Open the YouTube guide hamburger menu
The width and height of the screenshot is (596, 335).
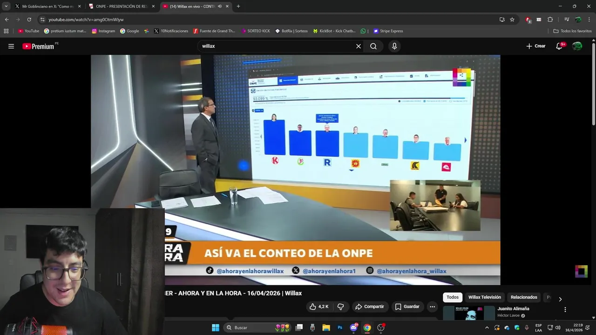pos(11,46)
